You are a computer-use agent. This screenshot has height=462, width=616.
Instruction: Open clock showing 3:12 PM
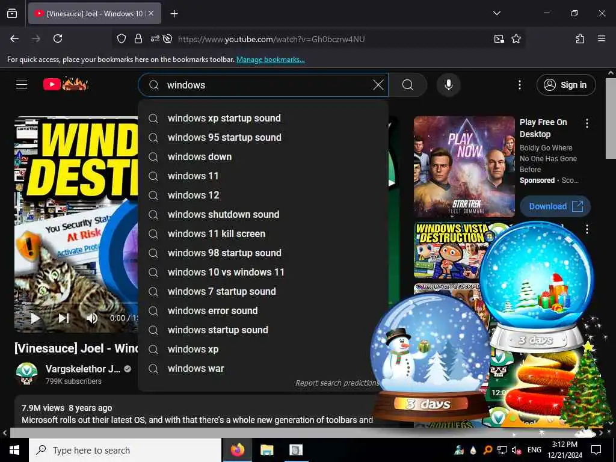click(564, 450)
